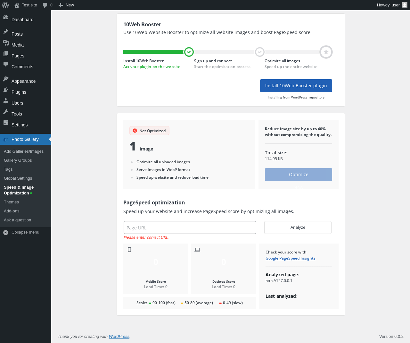Click 'Please enter correct URL.' error text
The width and height of the screenshot is (410, 343).
pos(146,237)
